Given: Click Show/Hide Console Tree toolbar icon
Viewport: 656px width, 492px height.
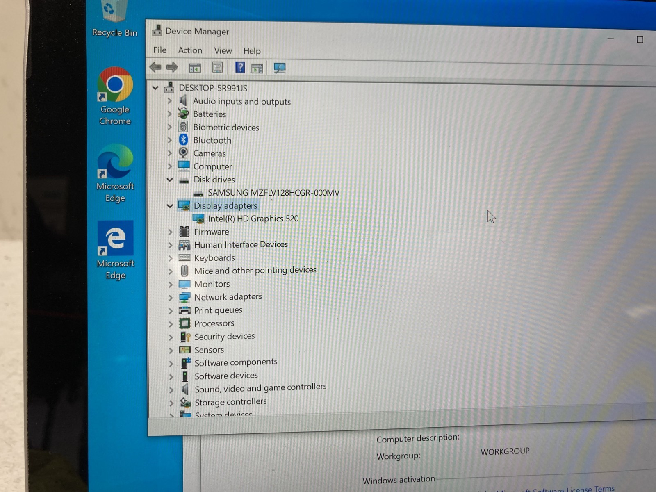Looking at the screenshot, I should [x=195, y=68].
